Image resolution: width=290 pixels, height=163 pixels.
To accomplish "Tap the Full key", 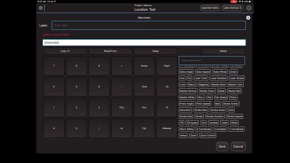I will tap(144, 128).
